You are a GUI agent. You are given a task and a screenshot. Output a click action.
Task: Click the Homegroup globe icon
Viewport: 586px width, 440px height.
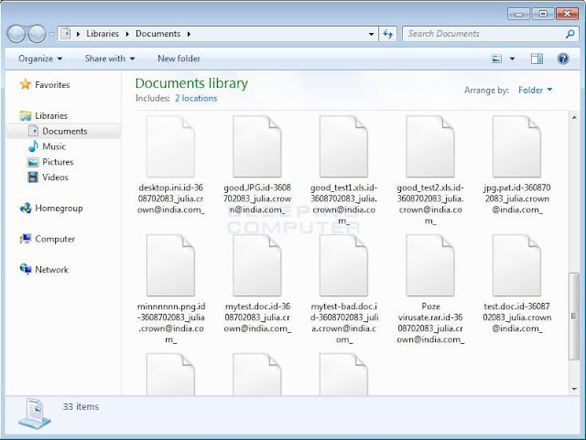pos(26,208)
